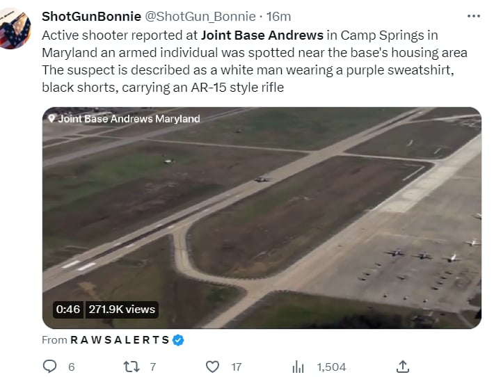
Task: Click the 16m timestamp link
Action: [x=278, y=17]
